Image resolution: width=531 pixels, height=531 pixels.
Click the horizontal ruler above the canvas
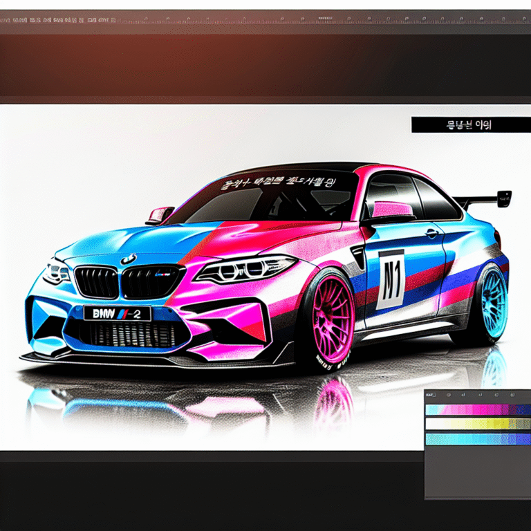[265, 20]
